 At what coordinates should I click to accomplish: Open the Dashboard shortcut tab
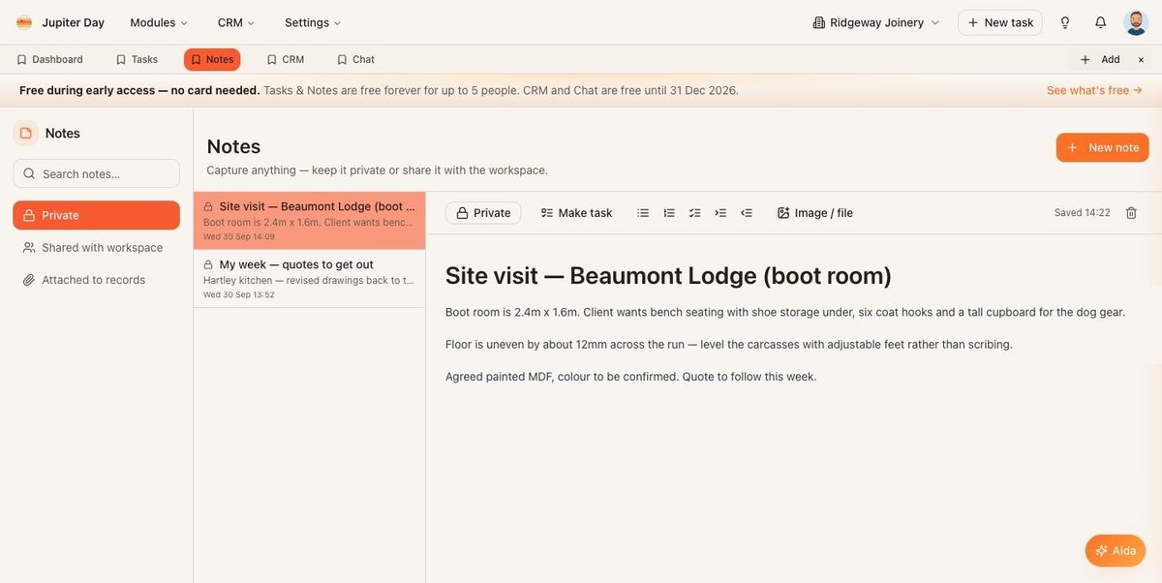(x=50, y=59)
